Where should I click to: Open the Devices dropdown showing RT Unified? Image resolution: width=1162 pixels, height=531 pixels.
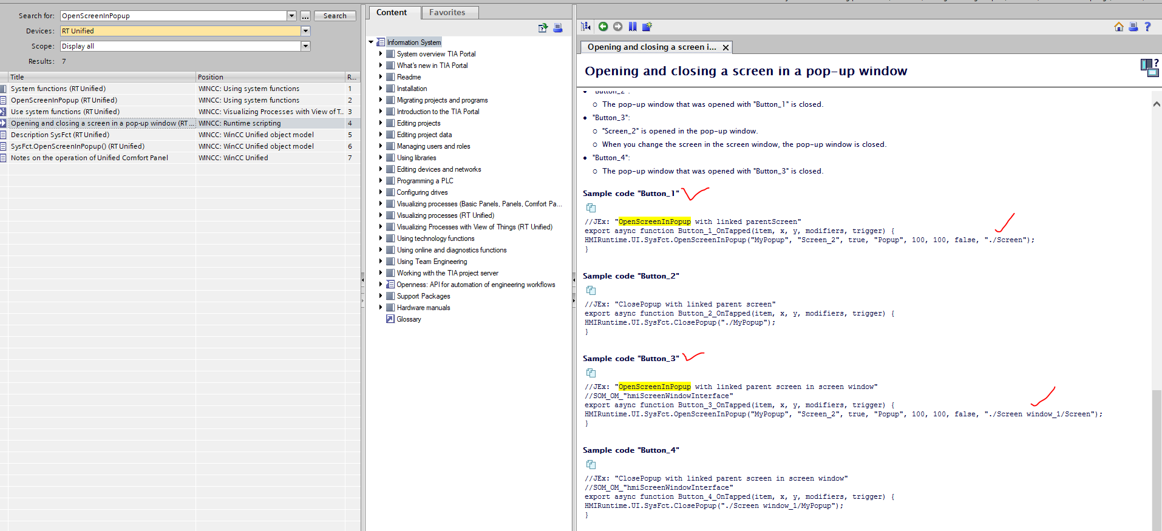(305, 31)
